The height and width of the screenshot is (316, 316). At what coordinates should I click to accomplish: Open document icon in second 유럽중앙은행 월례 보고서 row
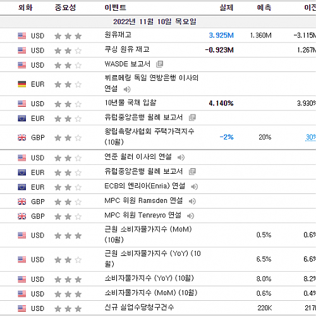[x=192, y=171]
